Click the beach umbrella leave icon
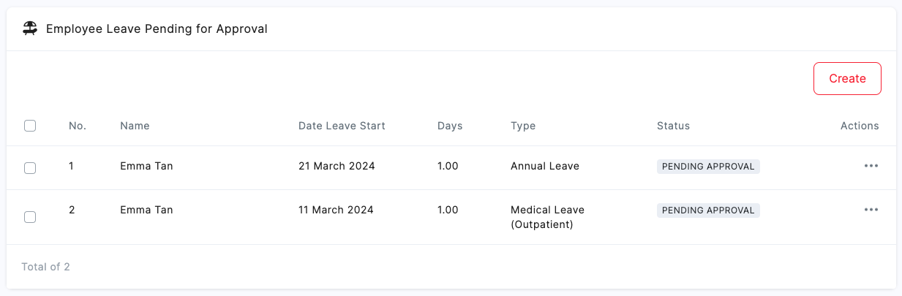 [30, 29]
